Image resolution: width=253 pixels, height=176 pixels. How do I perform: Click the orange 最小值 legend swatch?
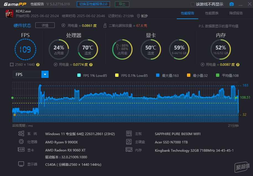pyautogui.click(x=188, y=75)
